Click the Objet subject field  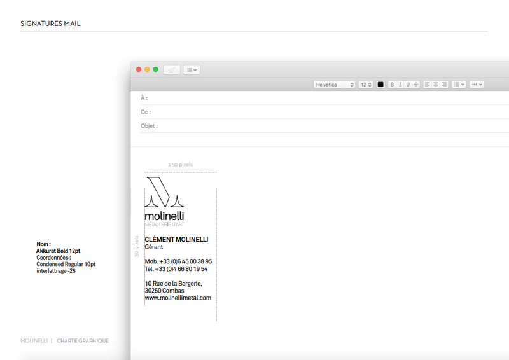click(318, 126)
